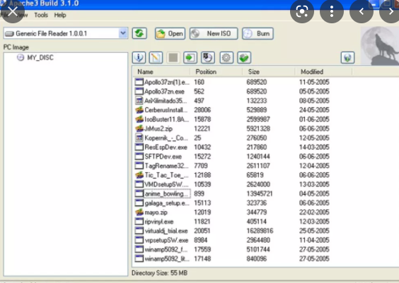Click size value 16289816

(x=260, y=231)
